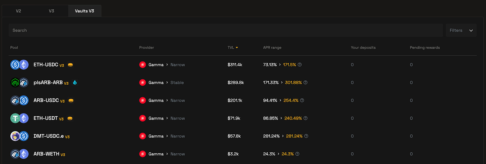
Task: Click the Pool column header
Action: 14,47
